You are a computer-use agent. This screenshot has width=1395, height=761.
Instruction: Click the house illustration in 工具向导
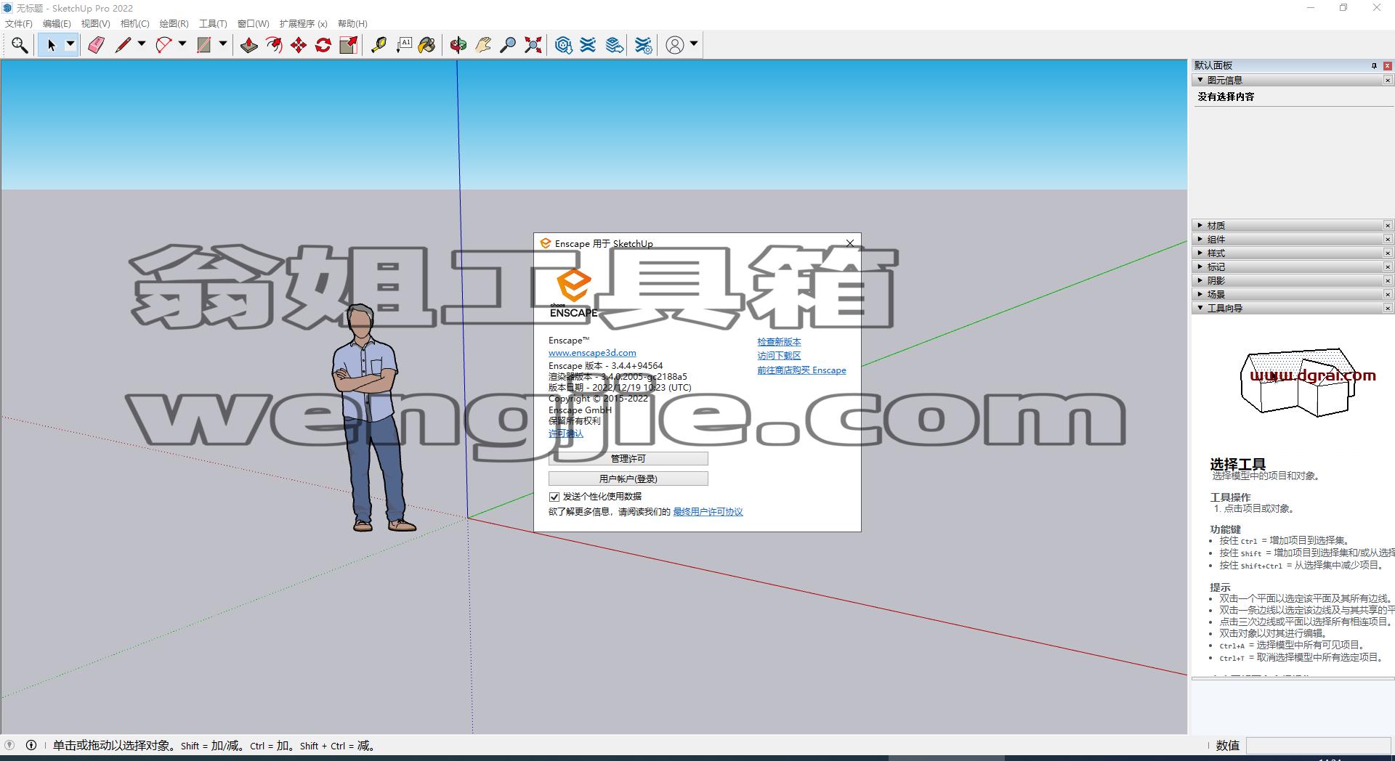click(1298, 382)
